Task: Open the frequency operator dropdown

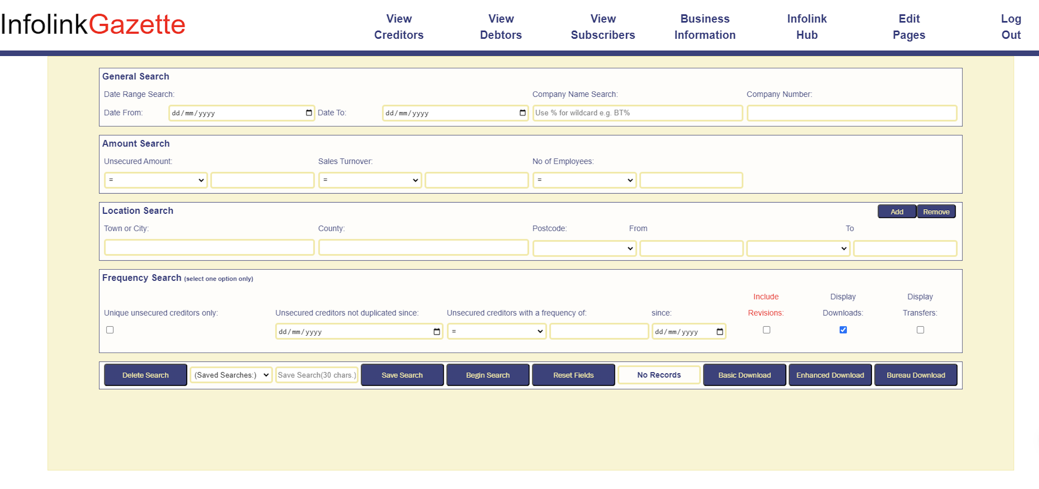Action: tap(497, 331)
